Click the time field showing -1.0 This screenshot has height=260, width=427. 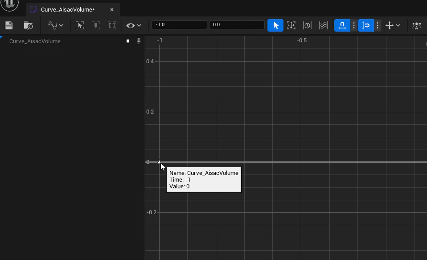click(179, 25)
